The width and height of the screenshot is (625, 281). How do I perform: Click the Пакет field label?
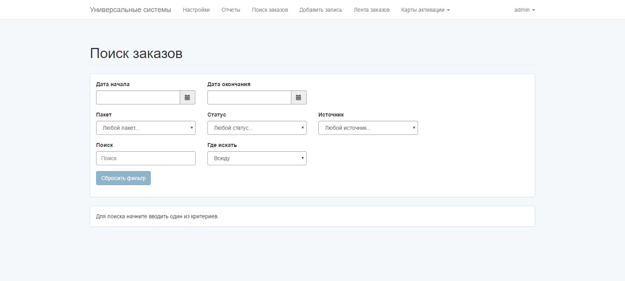pyautogui.click(x=104, y=115)
